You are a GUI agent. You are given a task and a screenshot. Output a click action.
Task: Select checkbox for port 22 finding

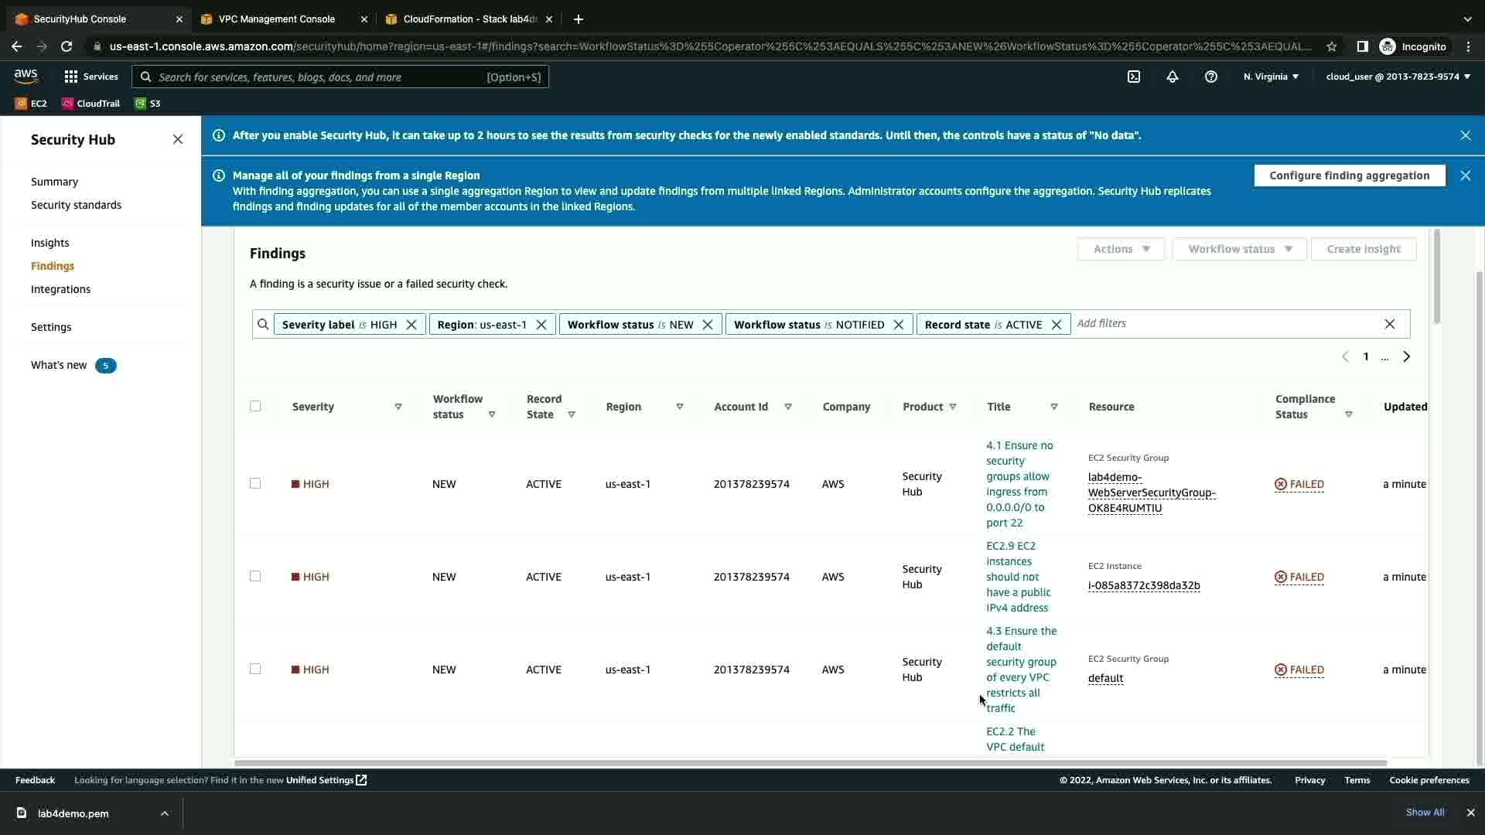click(255, 484)
